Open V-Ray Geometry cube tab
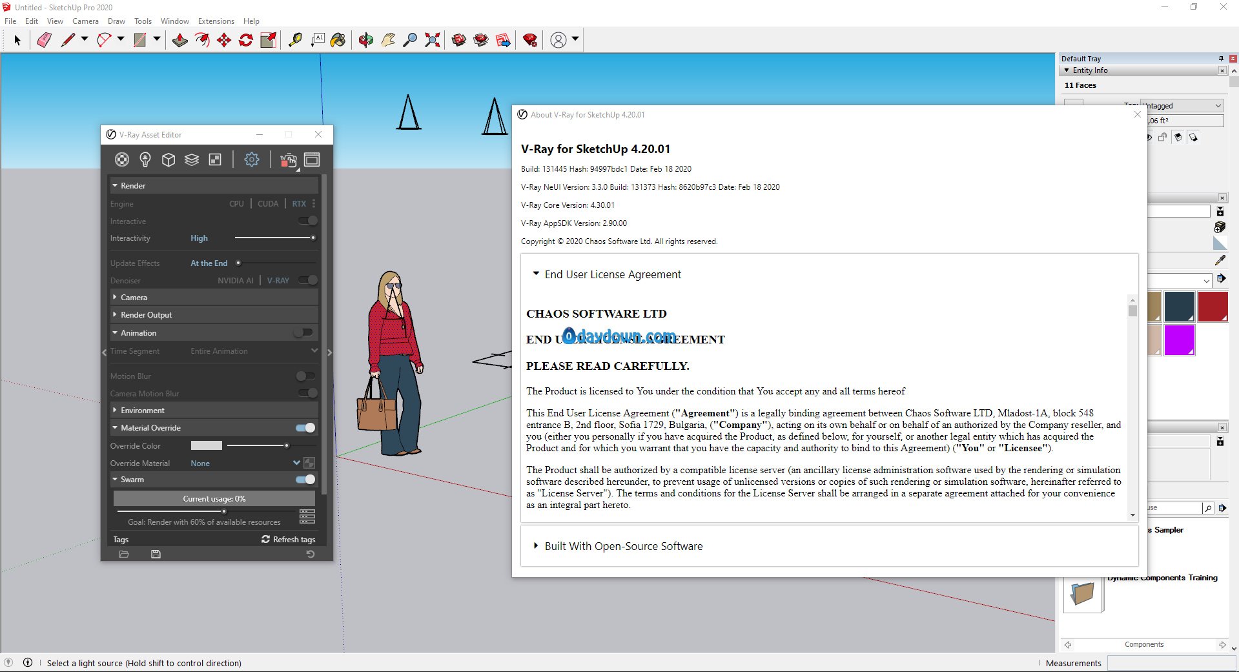The height and width of the screenshot is (672, 1239). (169, 159)
